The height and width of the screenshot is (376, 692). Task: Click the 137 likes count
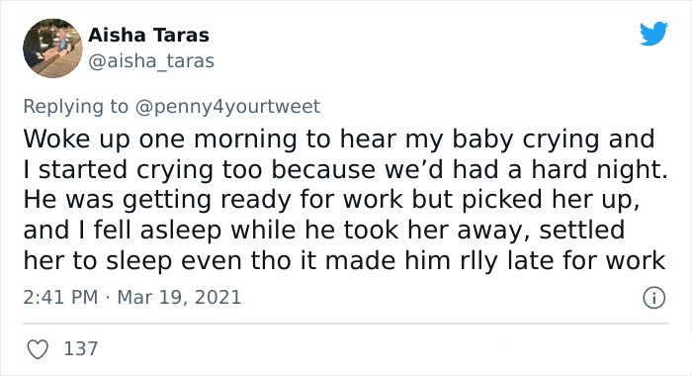(x=81, y=348)
